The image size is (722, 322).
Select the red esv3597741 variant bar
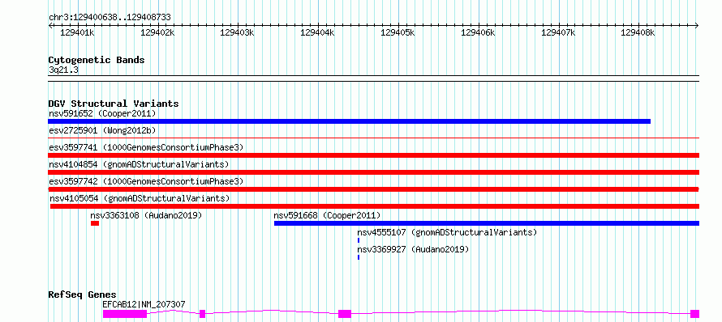pyautogui.click(x=374, y=155)
